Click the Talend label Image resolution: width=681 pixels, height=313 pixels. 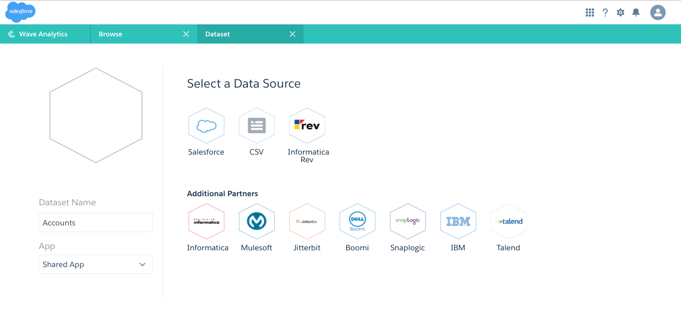coord(508,247)
